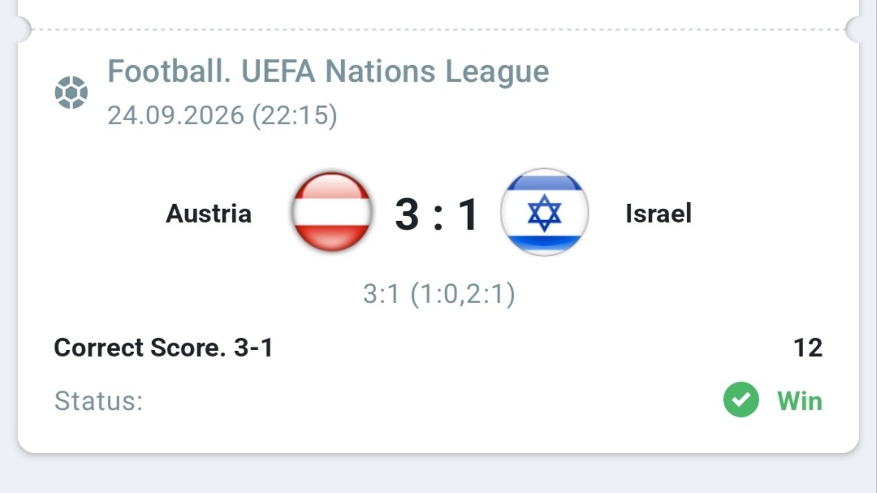The height and width of the screenshot is (493, 877).
Task: Tap empty area below the bet card
Action: tap(438, 474)
